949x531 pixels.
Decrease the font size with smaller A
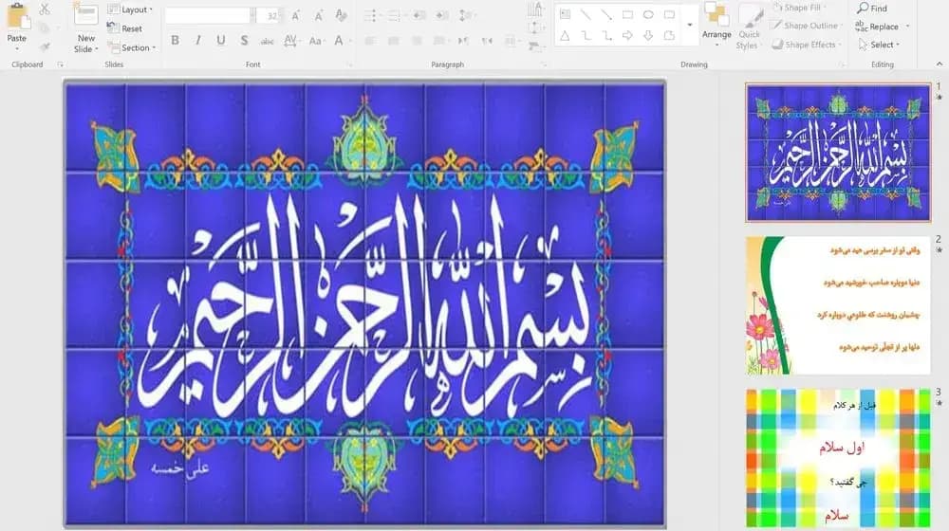[318, 16]
